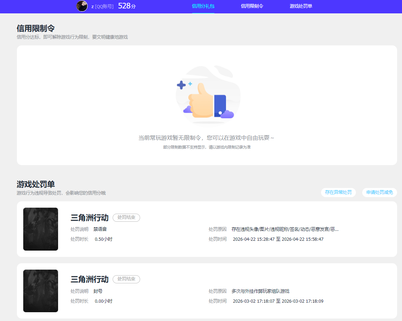Screen dimensions: 402x321
Task: Click the 当前常玩游戏暂无限制令 message
Action: tap(206, 138)
